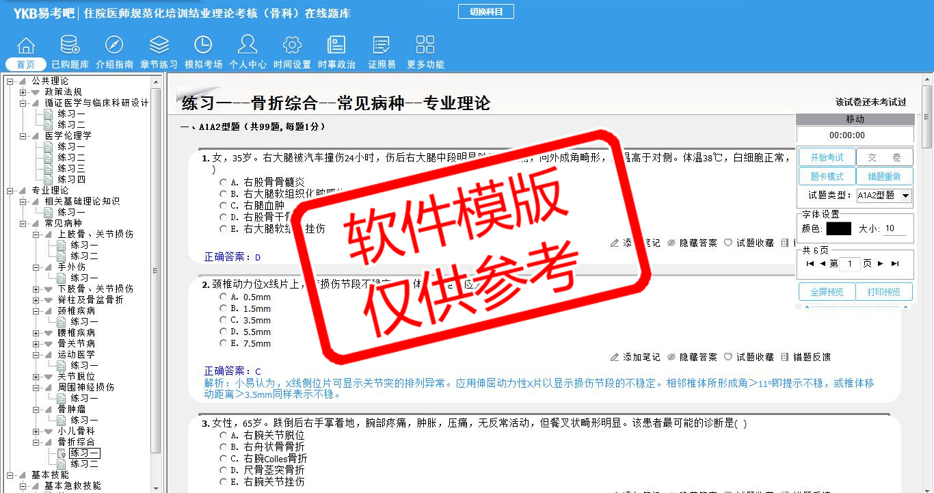Image resolution: width=934 pixels, height=493 pixels.
Task: Select option A 右股骨骨髓炎 in question 1
Action: click(223, 183)
